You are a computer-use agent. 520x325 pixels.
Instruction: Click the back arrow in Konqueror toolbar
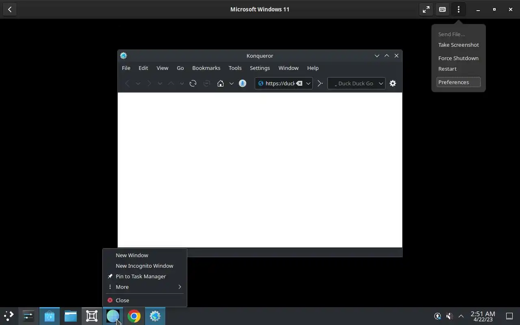127,83
